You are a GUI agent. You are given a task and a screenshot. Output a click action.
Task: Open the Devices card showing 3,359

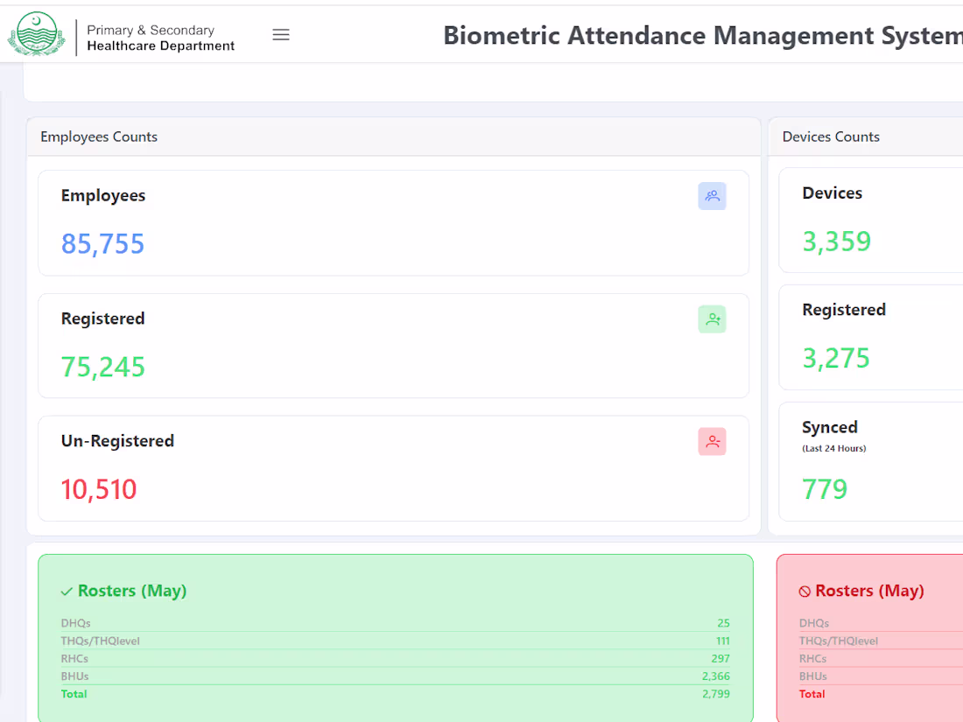(x=871, y=220)
